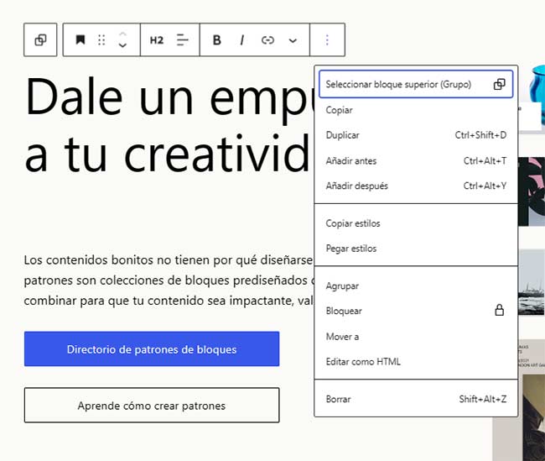This screenshot has width=545, height=461.
Task: Expand more rich text controls chevron
Action: (x=293, y=41)
